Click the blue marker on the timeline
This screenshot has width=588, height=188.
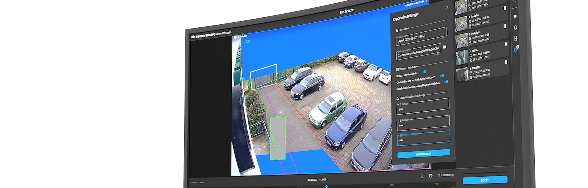click(x=327, y=187)
